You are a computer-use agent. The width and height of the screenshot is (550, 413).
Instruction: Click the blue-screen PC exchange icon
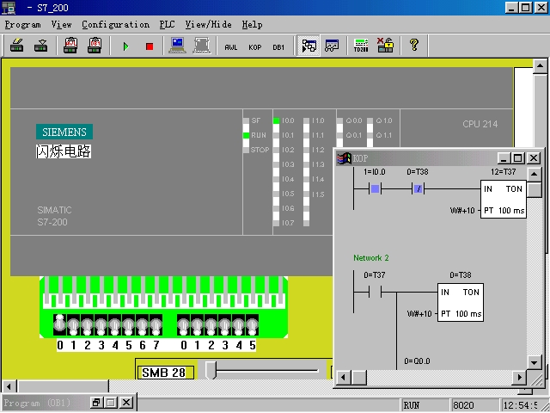click(177, 46)
